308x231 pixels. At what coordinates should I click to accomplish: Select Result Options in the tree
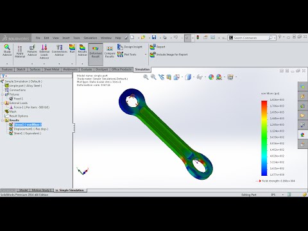click(17, 116)
